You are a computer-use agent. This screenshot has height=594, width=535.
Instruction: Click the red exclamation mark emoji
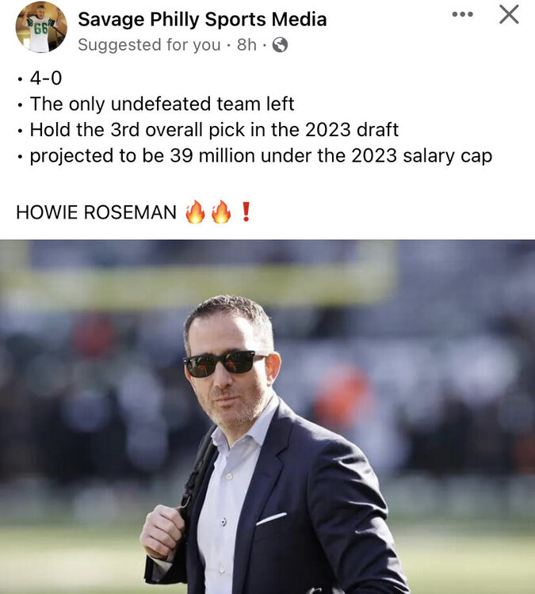[246, 211]
